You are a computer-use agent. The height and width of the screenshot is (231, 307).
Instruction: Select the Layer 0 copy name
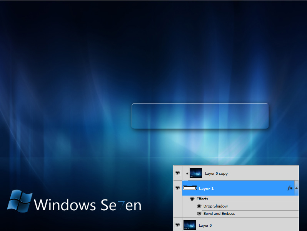point(216,174)
